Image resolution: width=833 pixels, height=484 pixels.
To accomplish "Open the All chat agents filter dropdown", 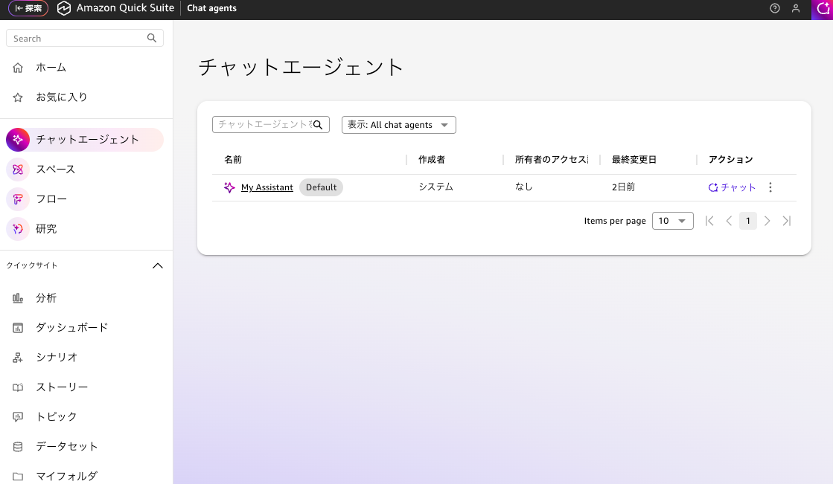I will (x=398, y=125).
